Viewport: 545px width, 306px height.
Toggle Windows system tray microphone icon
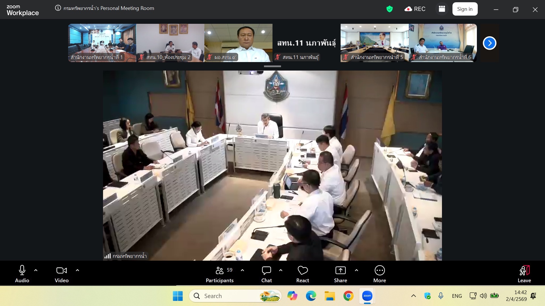point(441,296)
